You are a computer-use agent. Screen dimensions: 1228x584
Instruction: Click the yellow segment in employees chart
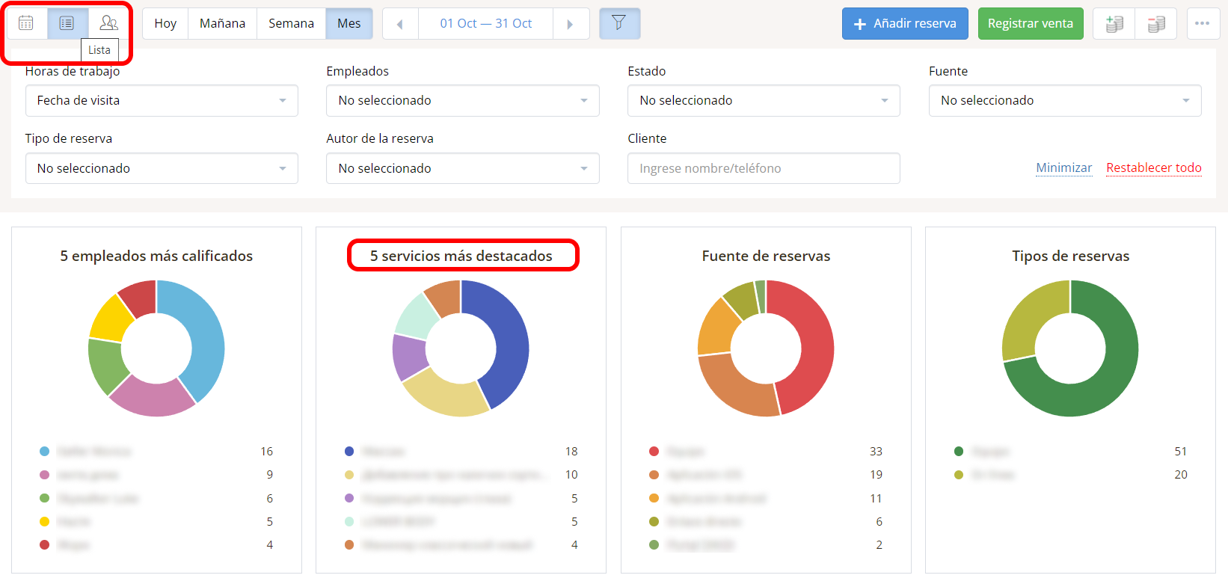point(110,320)
